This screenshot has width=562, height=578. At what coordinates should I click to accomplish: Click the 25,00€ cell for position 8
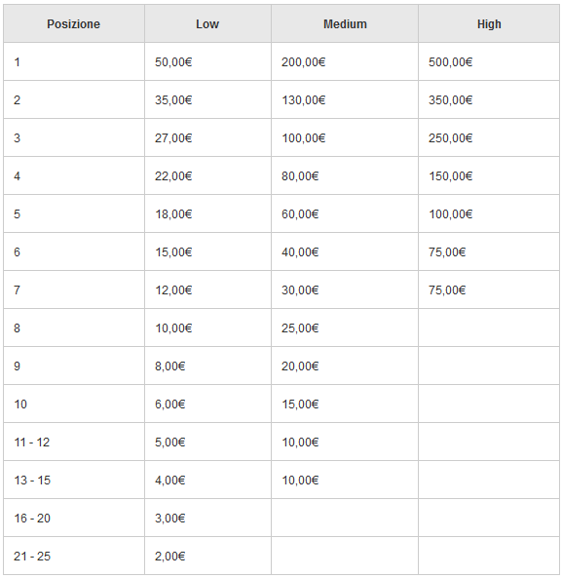click(345, 328)
